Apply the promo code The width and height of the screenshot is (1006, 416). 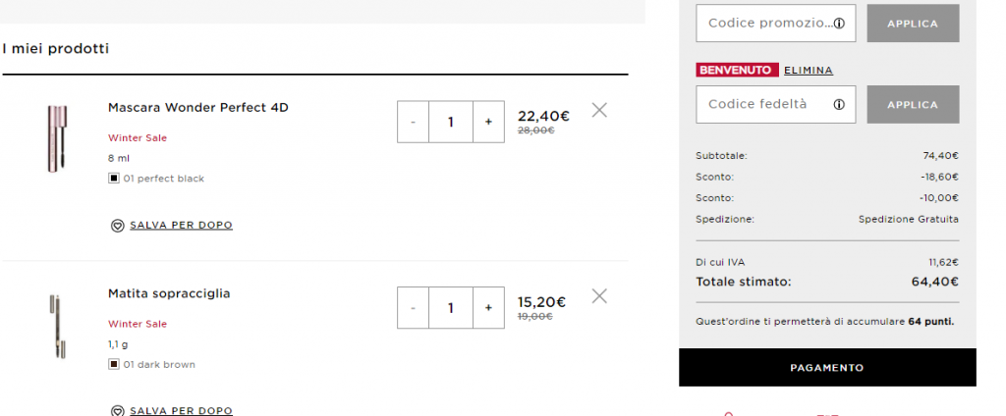click(913, 24)
